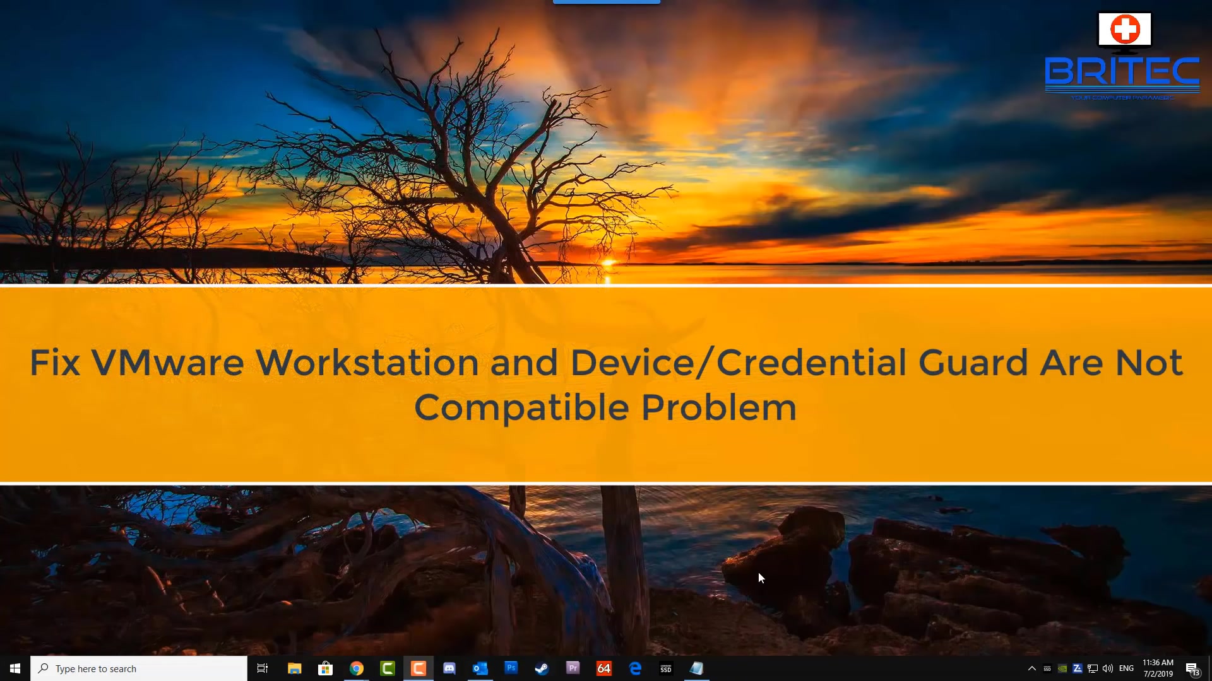Open the clock showing 11:36 AM
The height and width of the screenshot is (681, 1212).
click(1158, 668)
